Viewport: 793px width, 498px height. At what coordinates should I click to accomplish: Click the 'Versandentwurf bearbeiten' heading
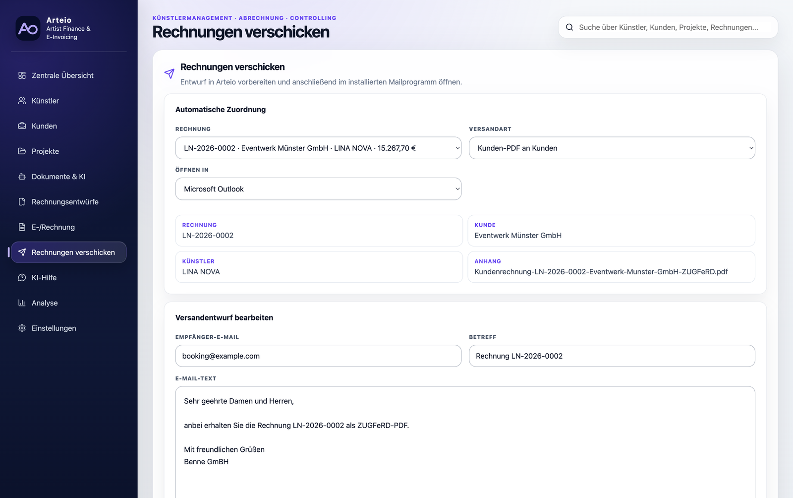pos(224,317)
